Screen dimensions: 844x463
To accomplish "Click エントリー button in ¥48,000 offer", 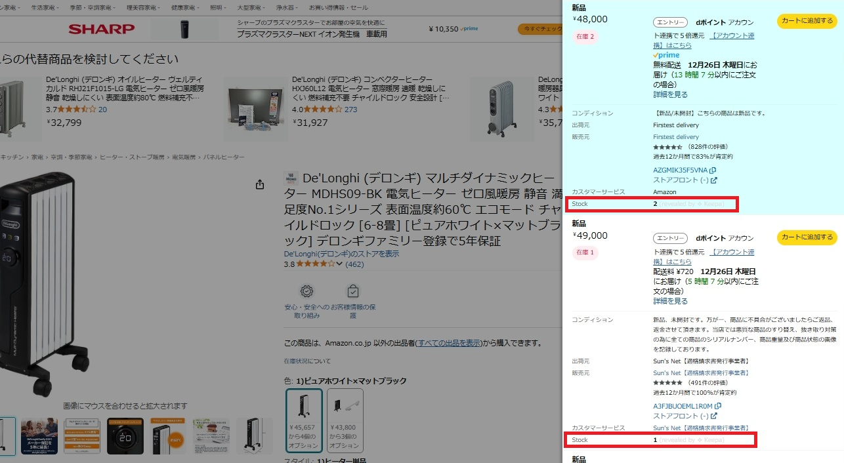I will [x=670, y=22].
